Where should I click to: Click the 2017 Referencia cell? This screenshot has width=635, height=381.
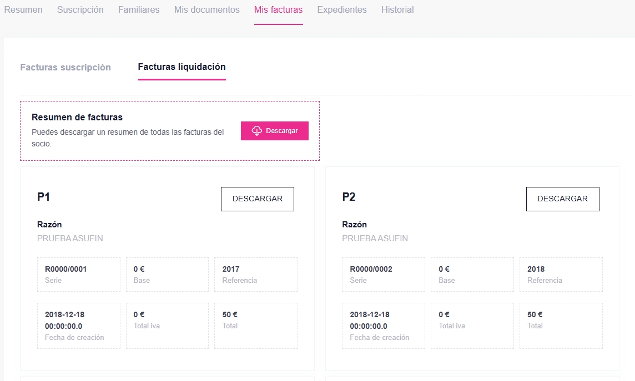(255, 275)
